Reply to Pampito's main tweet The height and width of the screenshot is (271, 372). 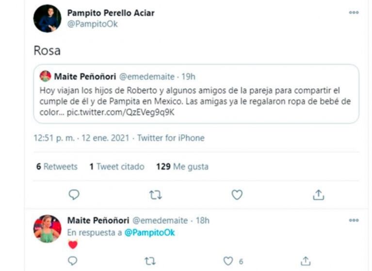74,194
